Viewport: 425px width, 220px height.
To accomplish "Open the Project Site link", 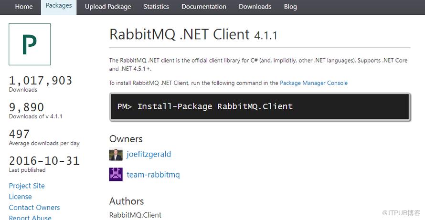I will (27, 186).
